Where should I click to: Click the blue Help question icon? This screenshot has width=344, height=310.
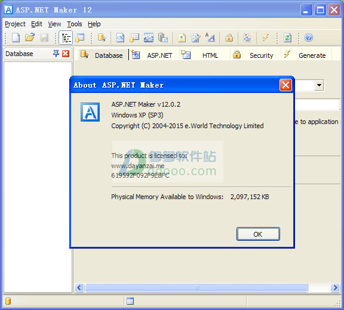309,38
